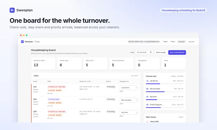
Task: Click the Check-out full clean tag for room 108
Action: click(57, 112)
